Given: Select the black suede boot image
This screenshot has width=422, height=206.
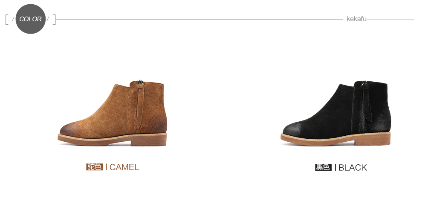Looking at the screenshot, I should point(335,113).
